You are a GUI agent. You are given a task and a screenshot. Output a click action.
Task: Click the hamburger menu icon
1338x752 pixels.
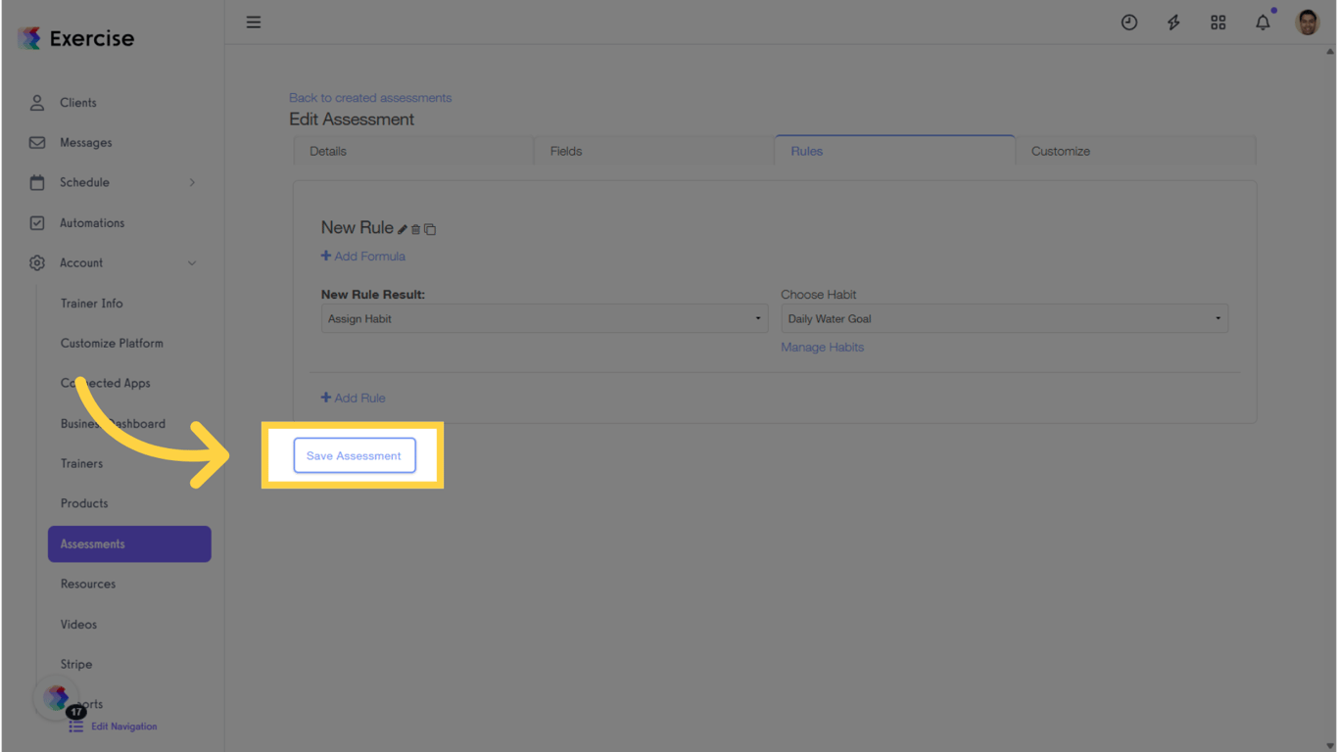pyautogui.click(x=254, y=22)
